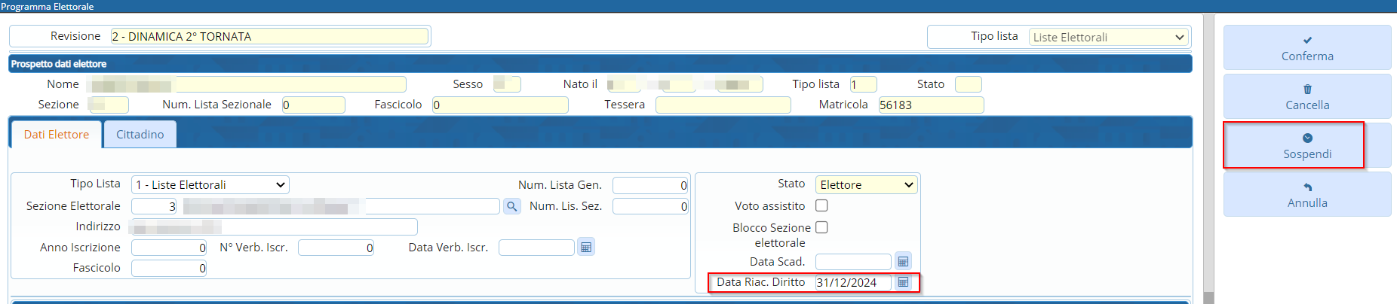Open calendar picker for Data Riac. Diritto

click(903, 282)
